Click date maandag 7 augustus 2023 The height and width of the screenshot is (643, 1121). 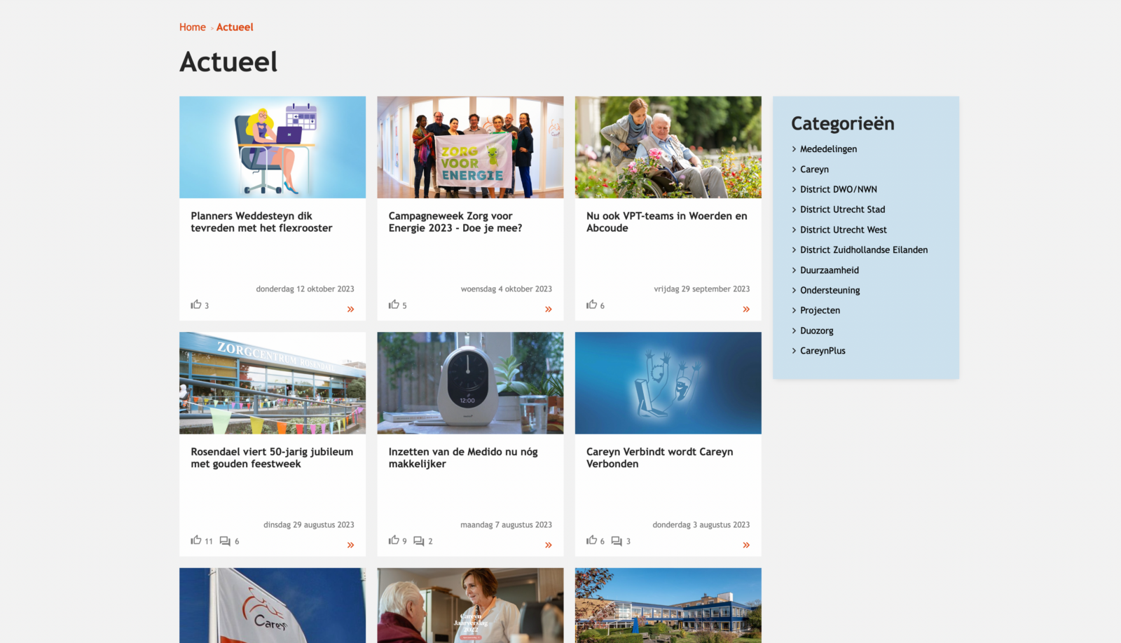click(x=507, y=525)
